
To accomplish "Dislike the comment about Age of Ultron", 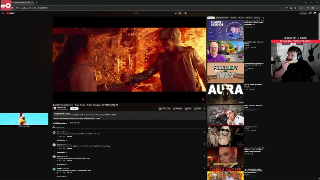I will point(64,160).
